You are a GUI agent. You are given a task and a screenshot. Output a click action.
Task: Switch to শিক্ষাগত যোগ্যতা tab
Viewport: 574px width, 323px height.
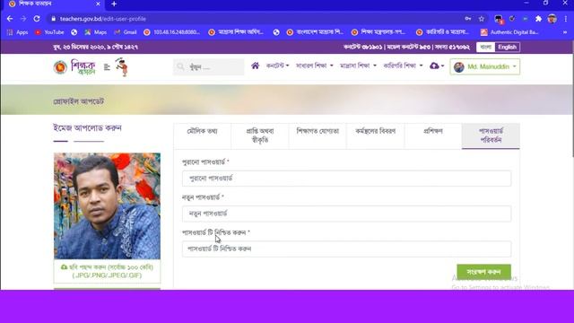pyautogui.click(x=317, y=135)
